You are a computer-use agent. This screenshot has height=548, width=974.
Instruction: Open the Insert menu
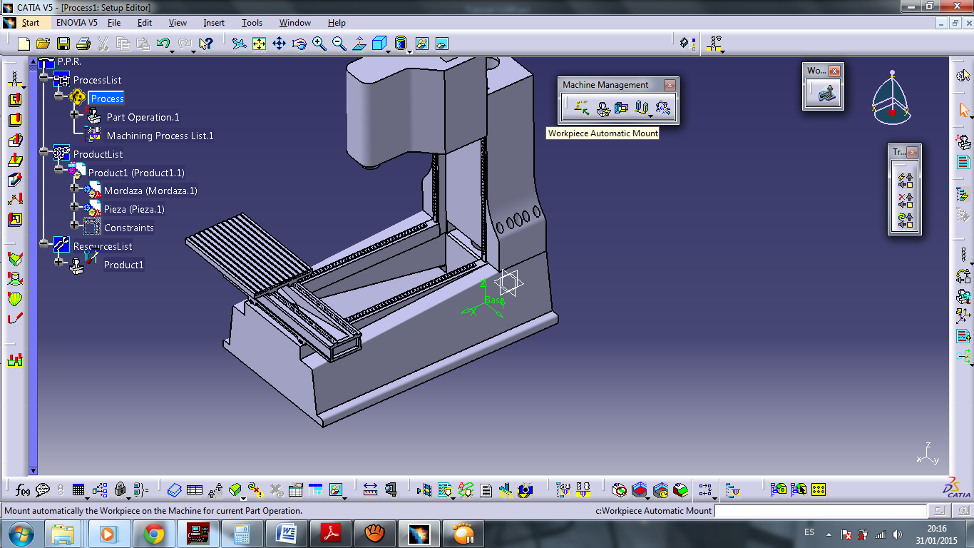pos(214,23)
